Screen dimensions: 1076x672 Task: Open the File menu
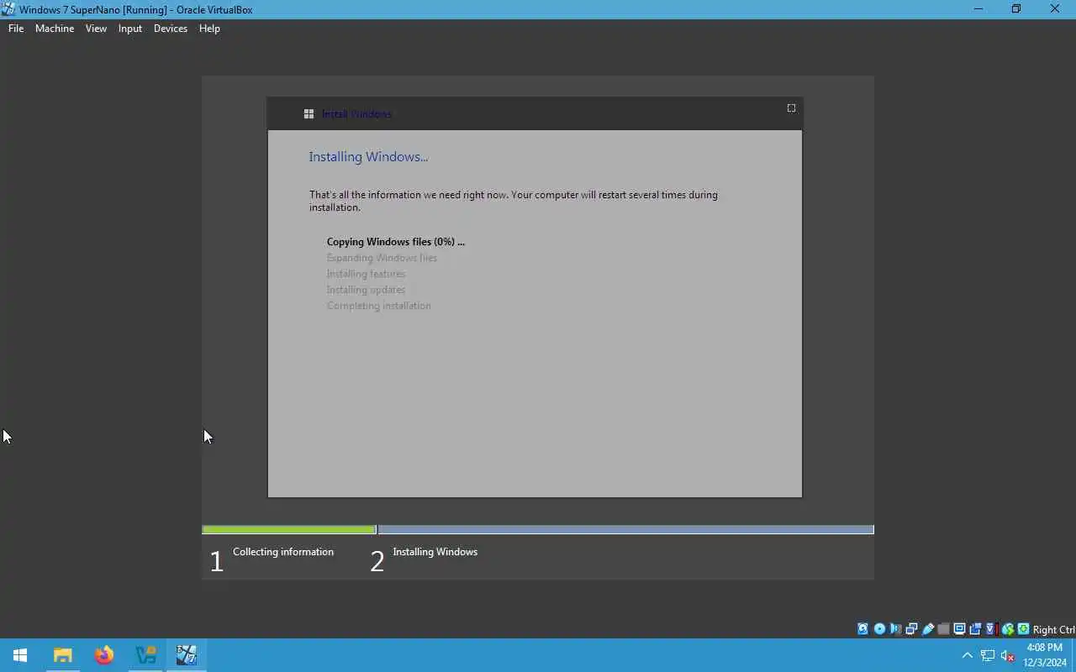click(16, 29)
